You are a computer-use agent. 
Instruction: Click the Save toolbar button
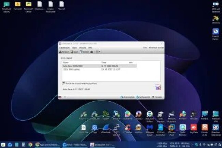pyautogui.click(x=74, y=52)
